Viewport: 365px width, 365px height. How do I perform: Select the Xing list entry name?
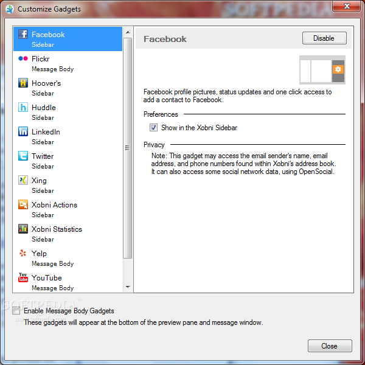point(39,181)
